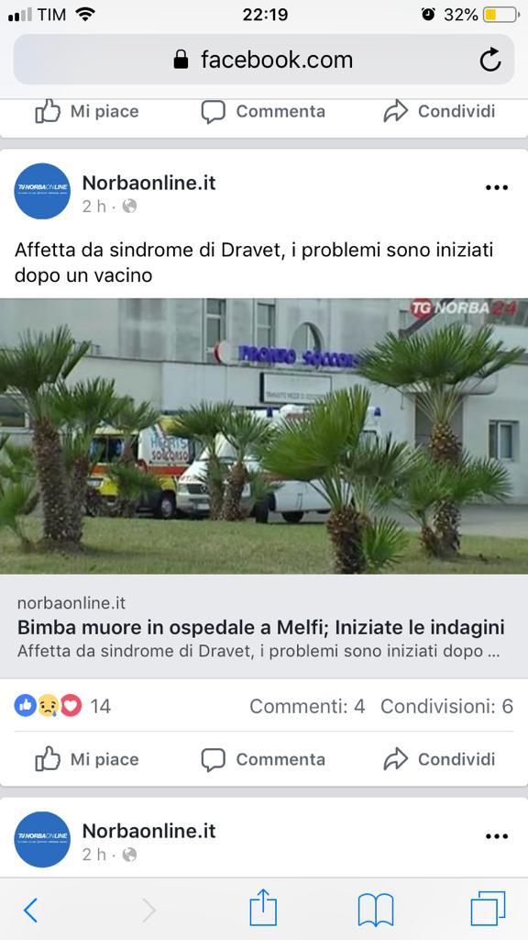Open the reactions count showing 14

click(62, 706)
